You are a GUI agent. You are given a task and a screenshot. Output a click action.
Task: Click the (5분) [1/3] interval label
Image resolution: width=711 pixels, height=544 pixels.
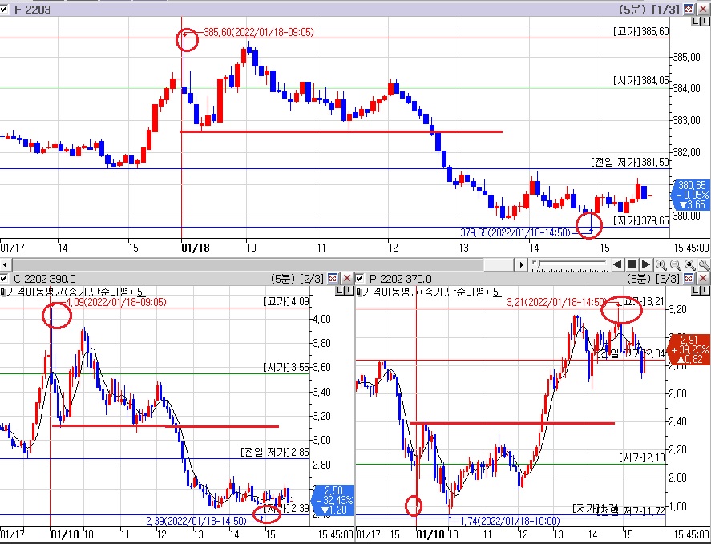[649, 9]
